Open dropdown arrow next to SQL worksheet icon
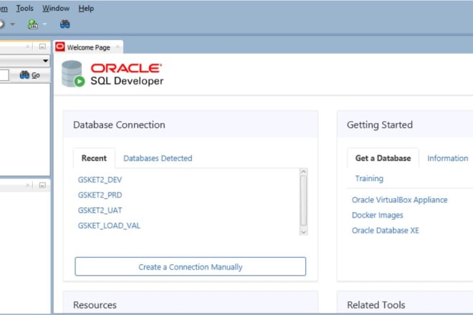 (44, 24)
